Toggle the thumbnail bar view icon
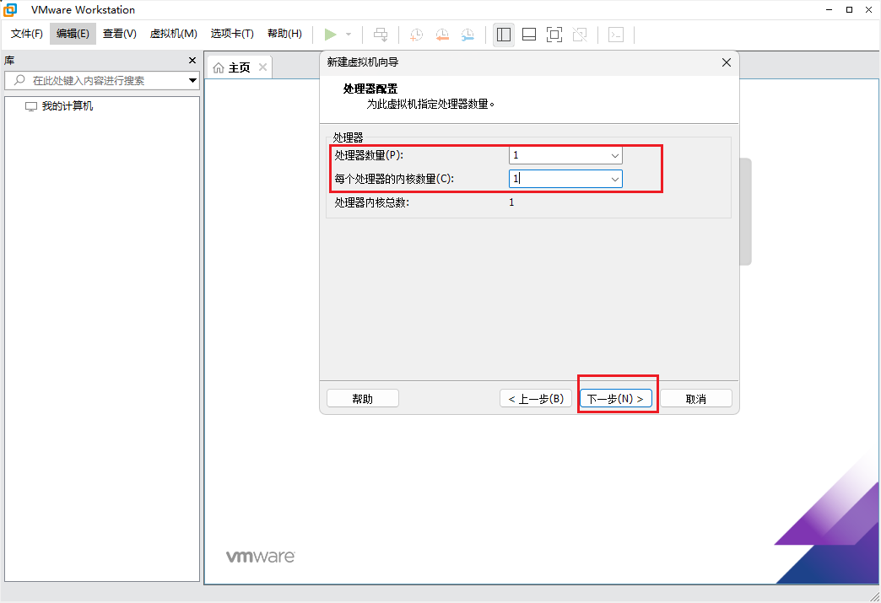 coord(529,35)
